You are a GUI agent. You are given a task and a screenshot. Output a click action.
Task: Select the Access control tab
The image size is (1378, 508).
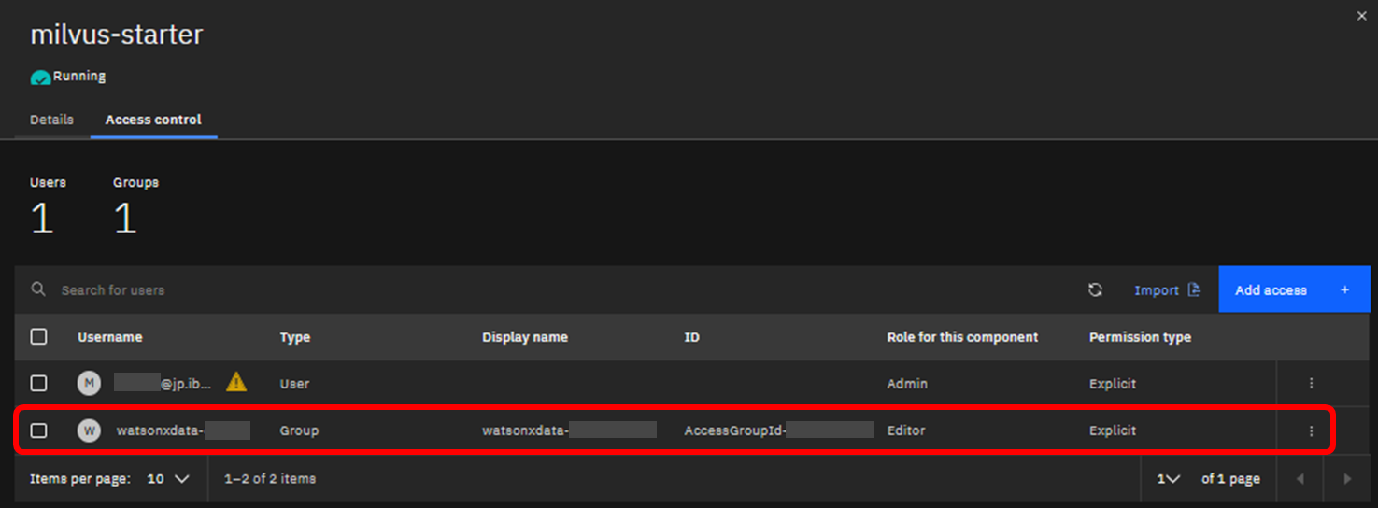click(153, 120)
